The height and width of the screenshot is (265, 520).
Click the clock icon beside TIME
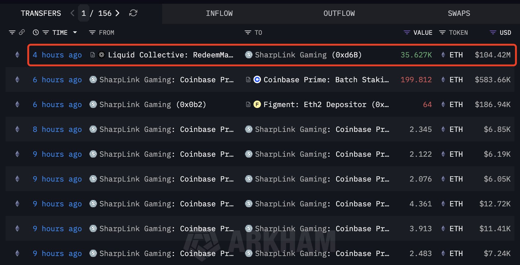click(x=36, y=32)
